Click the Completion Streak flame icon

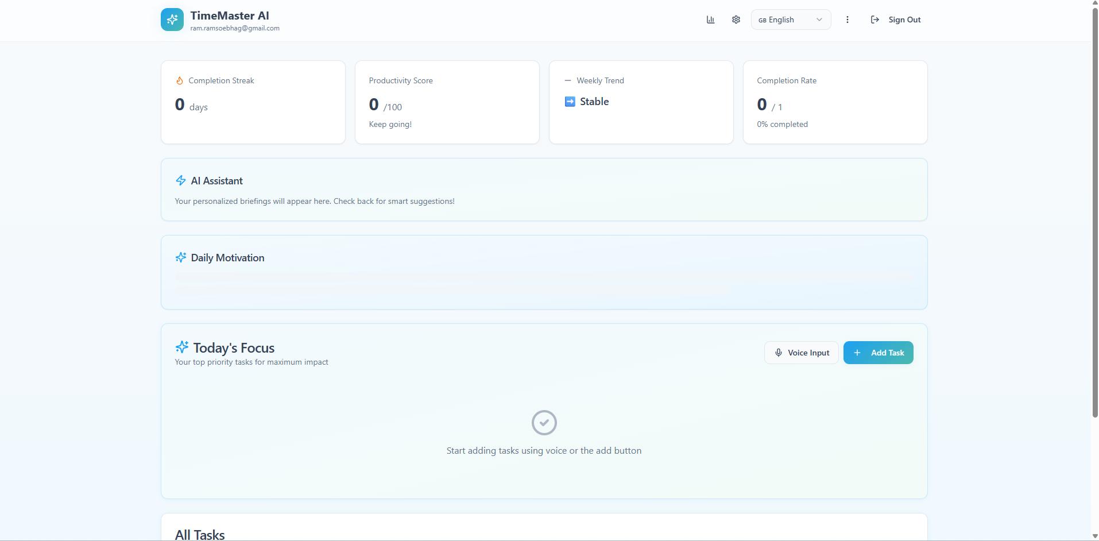click(x=179, y=81)
